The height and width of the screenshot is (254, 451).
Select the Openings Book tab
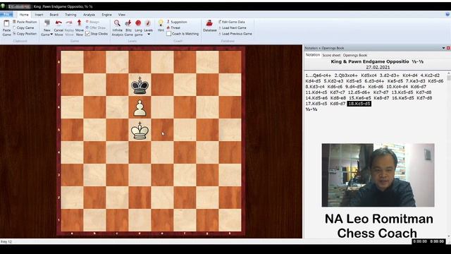[x=355, y=55]
